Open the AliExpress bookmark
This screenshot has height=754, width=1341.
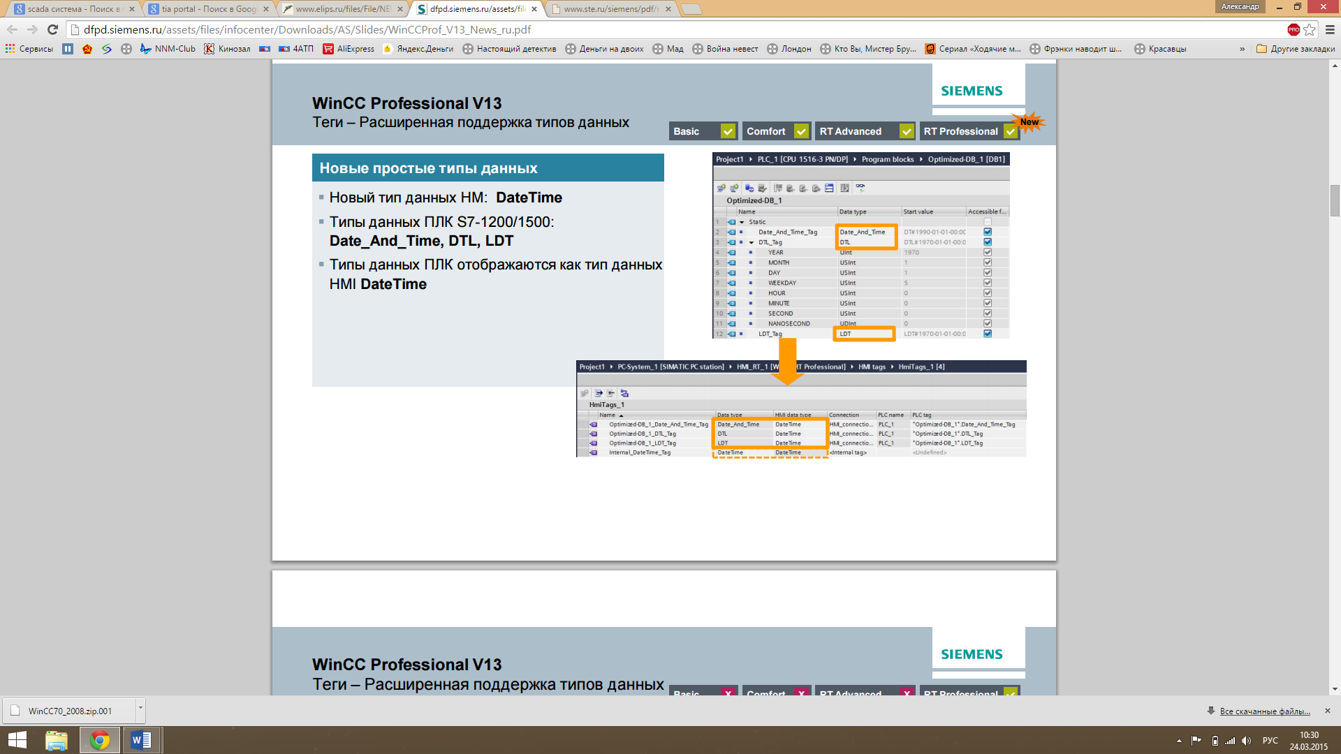(x=349, y=49)
